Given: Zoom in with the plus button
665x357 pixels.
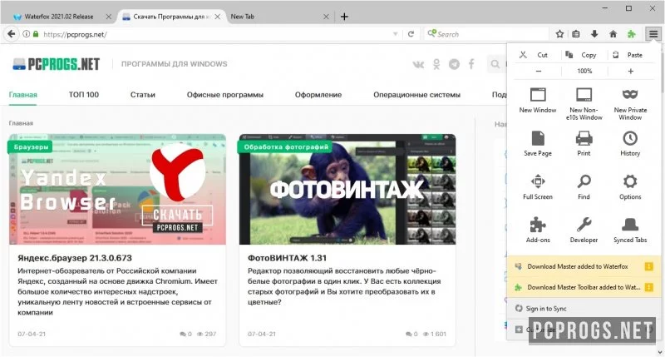Looking at the screenshot, I should [631, 71].
